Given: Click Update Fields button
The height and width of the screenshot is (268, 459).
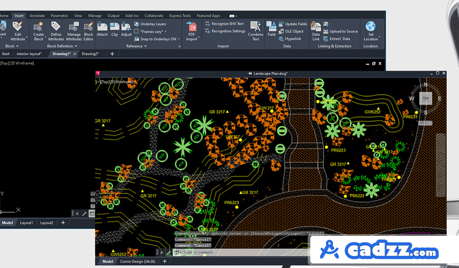Looking at the screenshot, I should [x=293, y=24].
